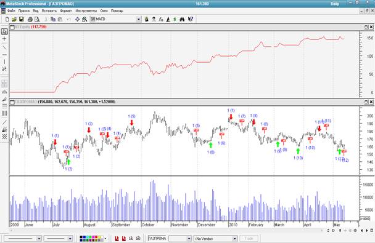The width and height of the screenshot is (375, 243).
Task: Select the pointer arrow tool
Action: 4,31
